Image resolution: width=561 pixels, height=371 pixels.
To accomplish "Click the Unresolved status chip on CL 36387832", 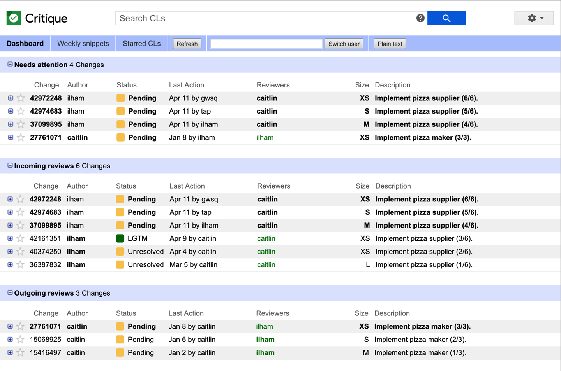I will pyautogui.click(x=120, y=264).
